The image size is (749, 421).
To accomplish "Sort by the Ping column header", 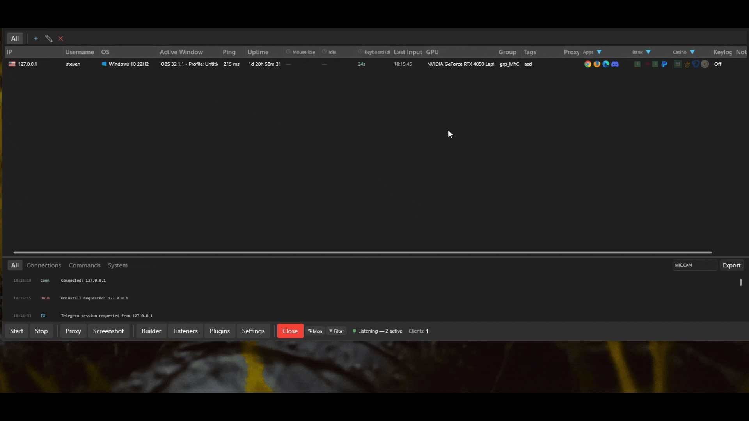I will (x=229, y=52).
